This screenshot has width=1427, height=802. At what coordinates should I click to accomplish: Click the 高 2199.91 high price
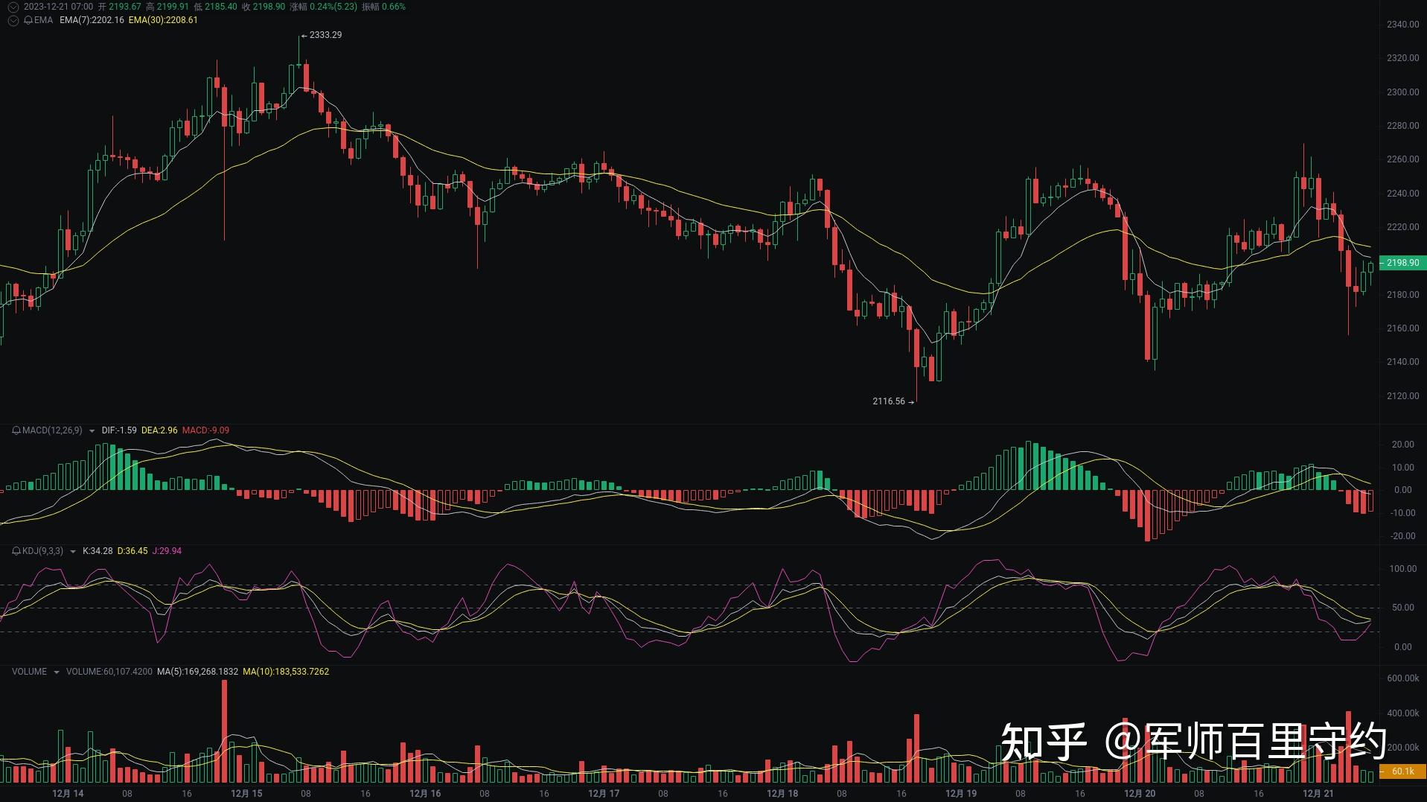pyautogui.click(x=167, y=7)
